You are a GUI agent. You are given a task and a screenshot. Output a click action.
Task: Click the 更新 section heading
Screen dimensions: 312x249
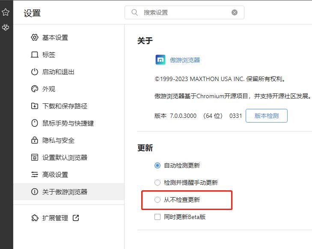point(145,148)
